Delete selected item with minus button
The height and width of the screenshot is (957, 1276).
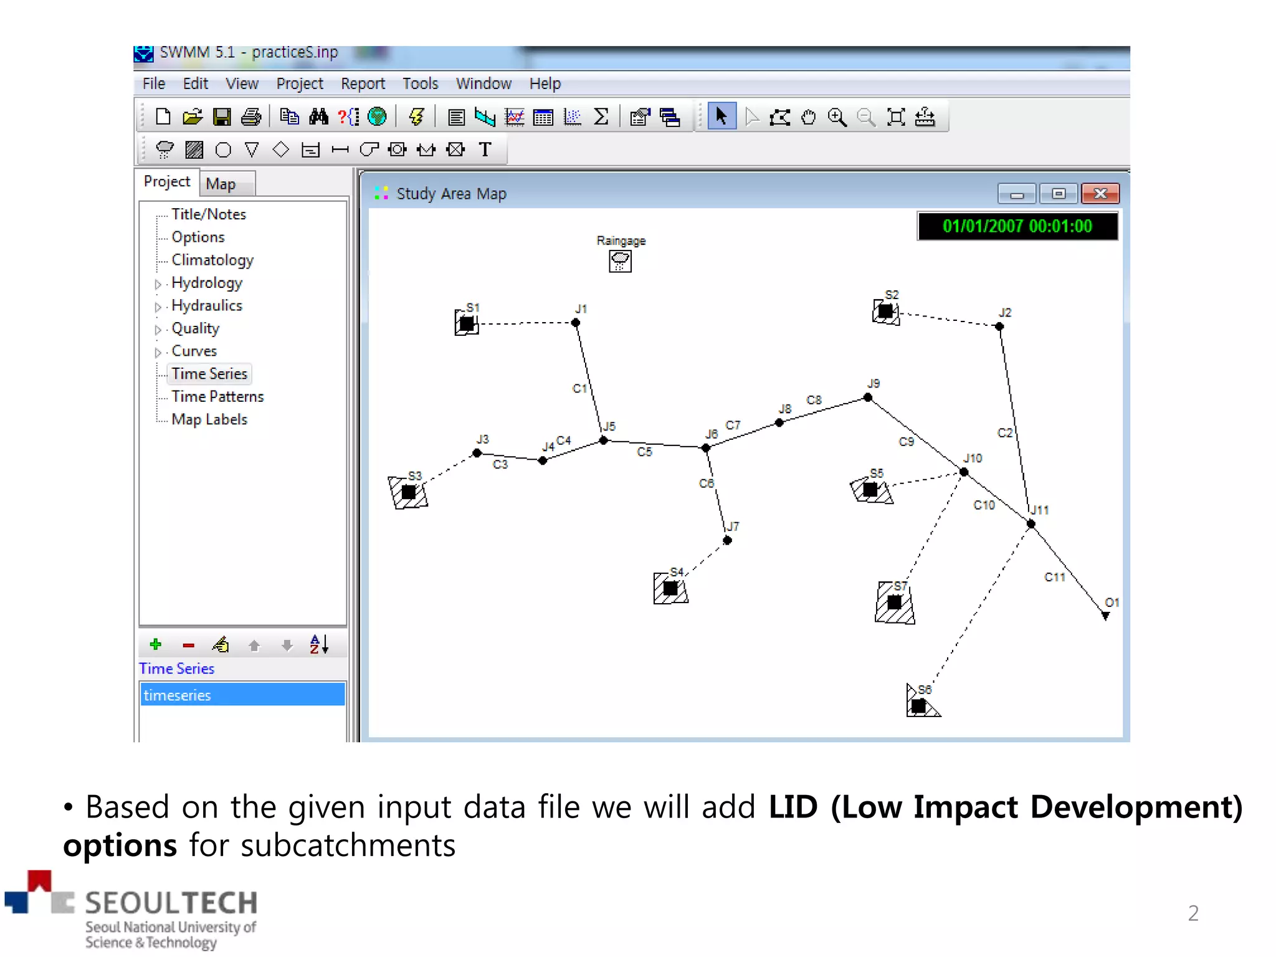pyautogui.click(x=189, y=645)
